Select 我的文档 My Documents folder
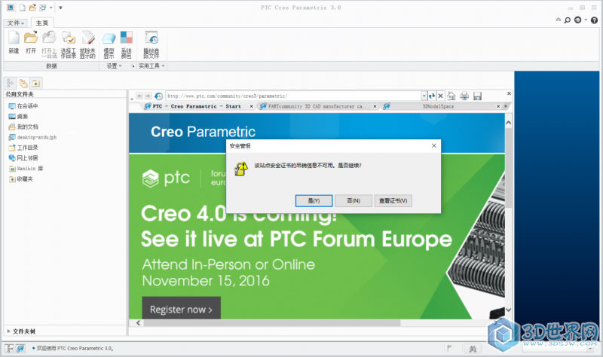Viewport: 603px width, 357px height. 23,127
